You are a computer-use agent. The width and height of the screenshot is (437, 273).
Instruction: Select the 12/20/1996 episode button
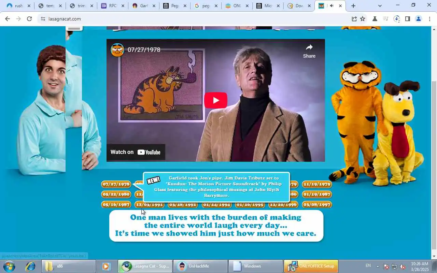[283, 205]
